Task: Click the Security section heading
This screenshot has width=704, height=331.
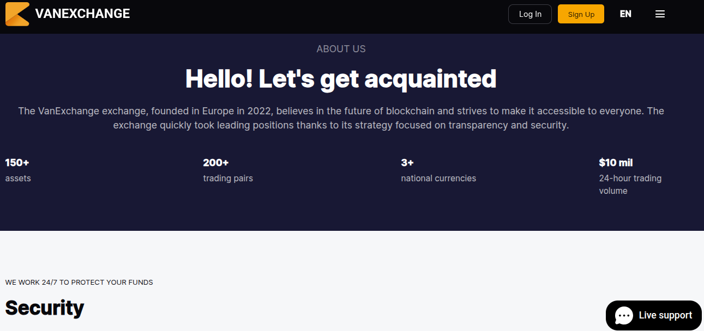Action: tap(45, 308)
